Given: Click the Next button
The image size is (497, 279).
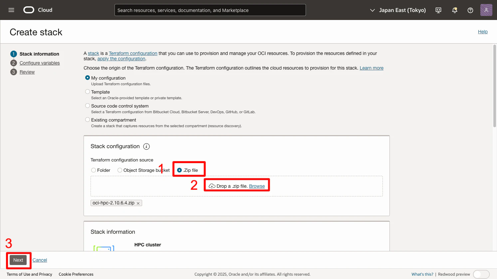Looking at the screenshot, I should [18, 260].
